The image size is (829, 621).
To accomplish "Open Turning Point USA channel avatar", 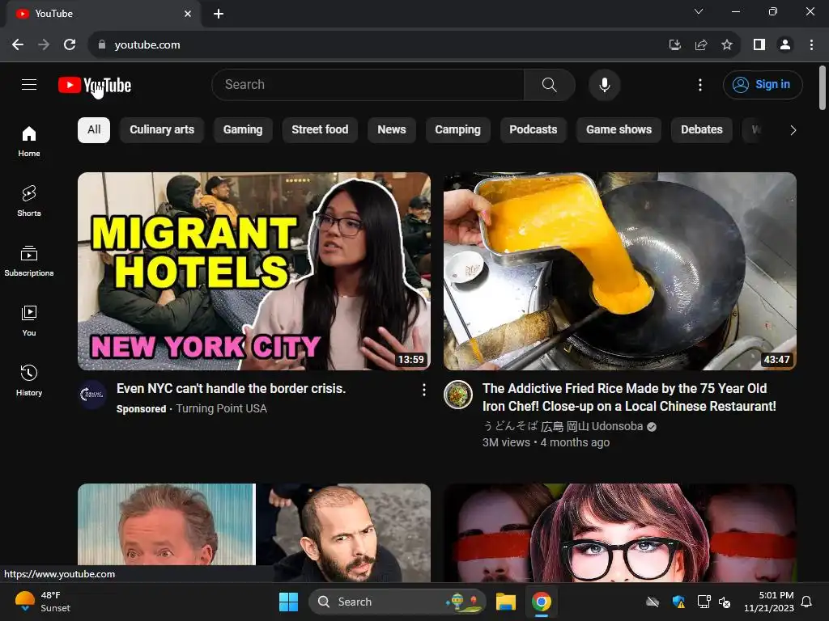I will click(92, 395).
